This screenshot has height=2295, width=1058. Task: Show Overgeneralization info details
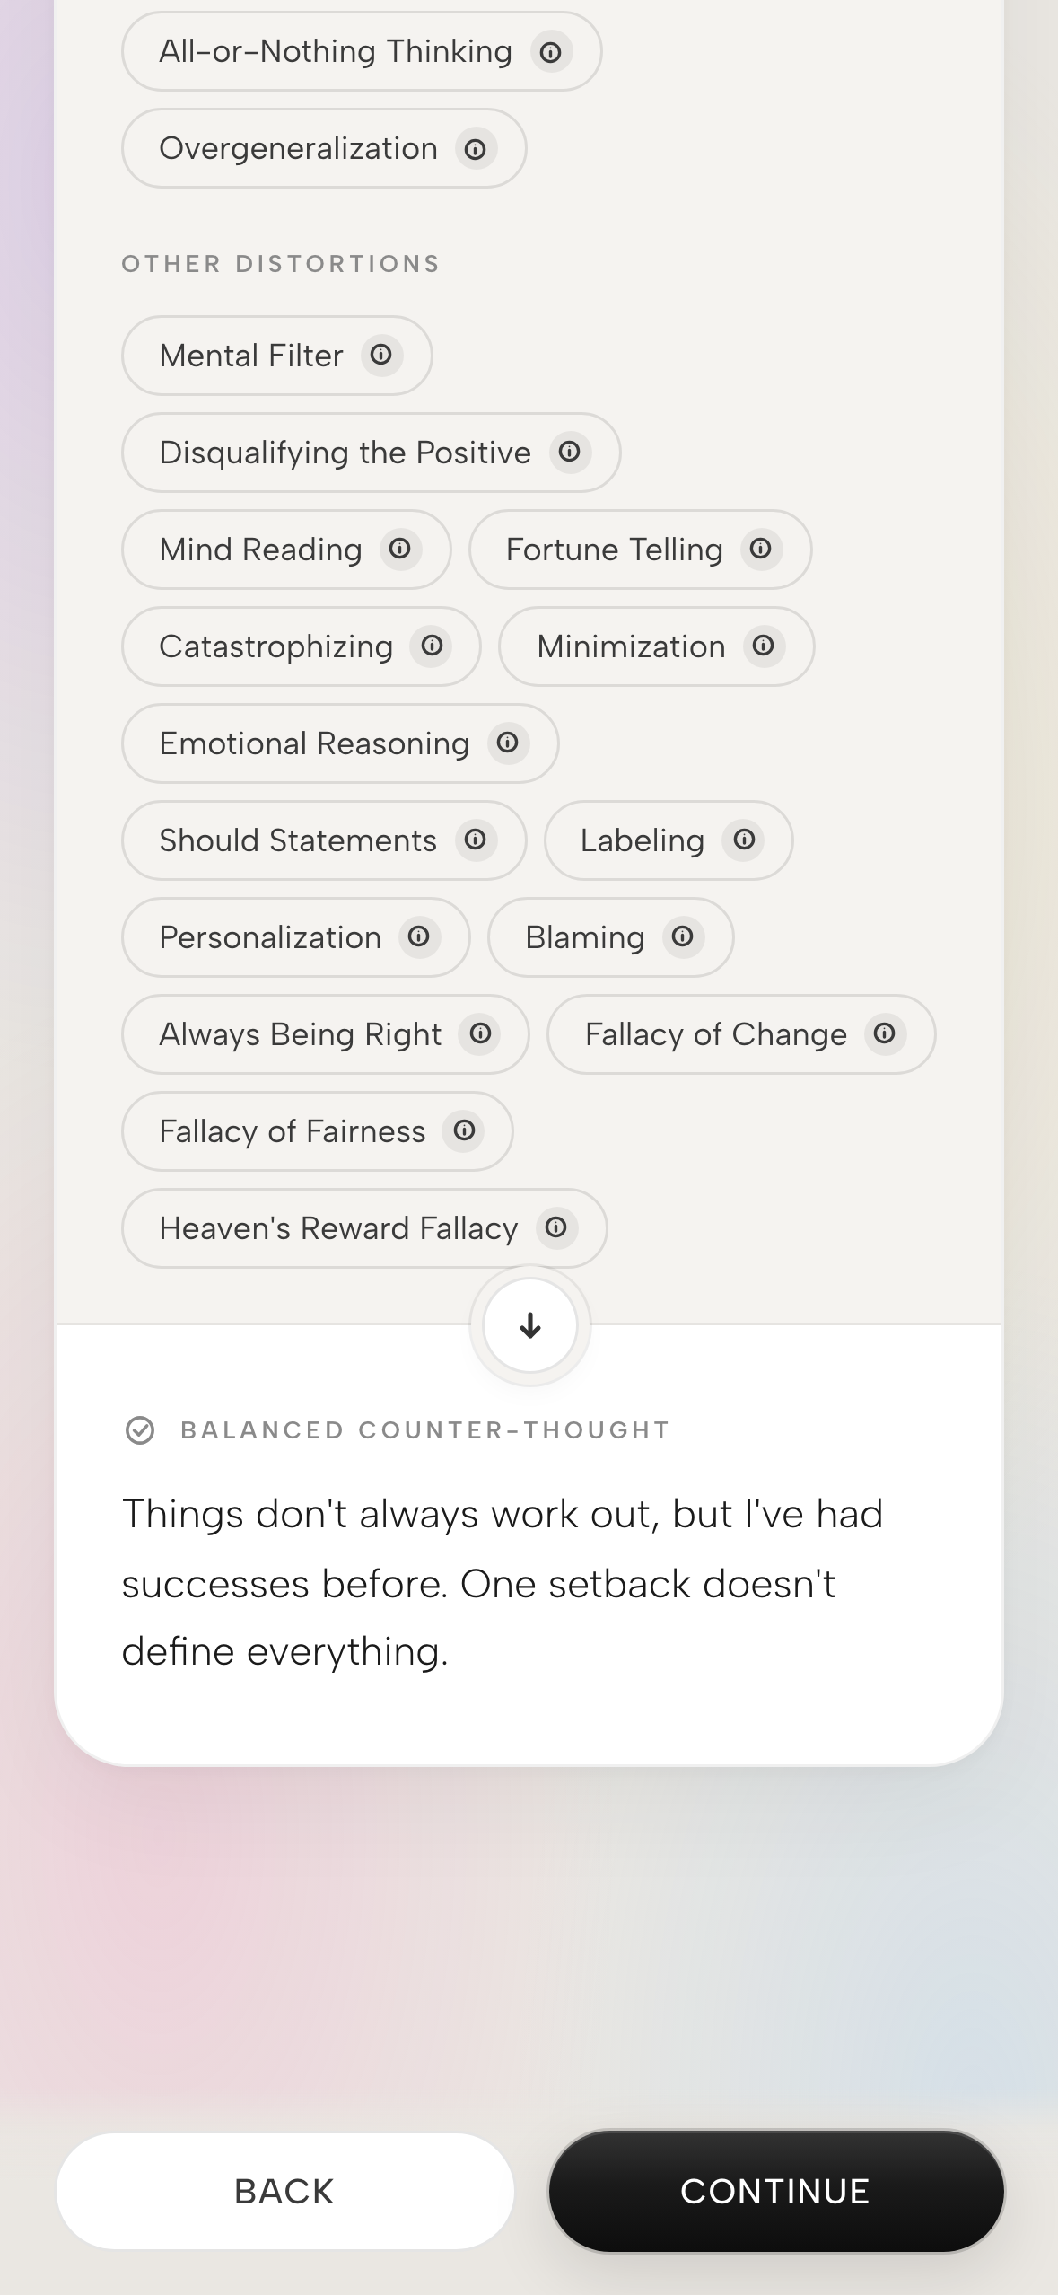[476, 148]
